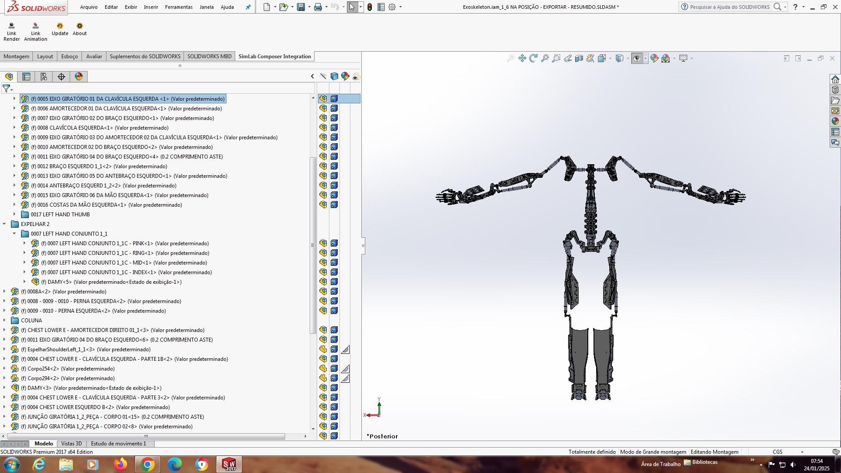
Task: Click the Update button in the SimLab ribbon
Action: (x=60, y=26)
